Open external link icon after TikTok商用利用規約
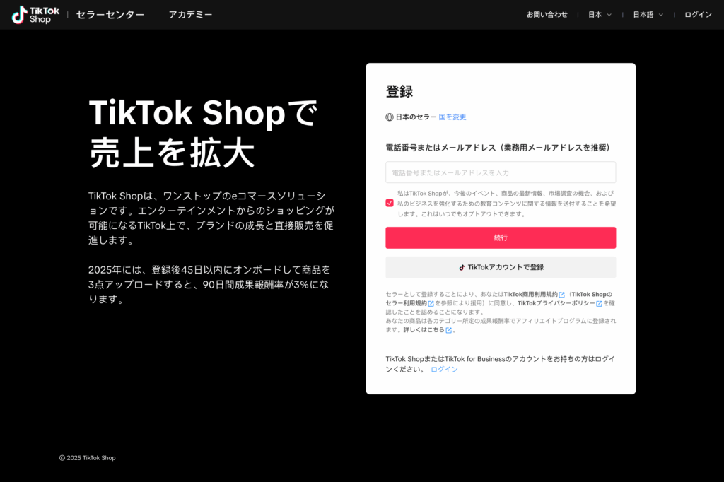The height and width of the screenshot is (482, 724). coord(561,295)
